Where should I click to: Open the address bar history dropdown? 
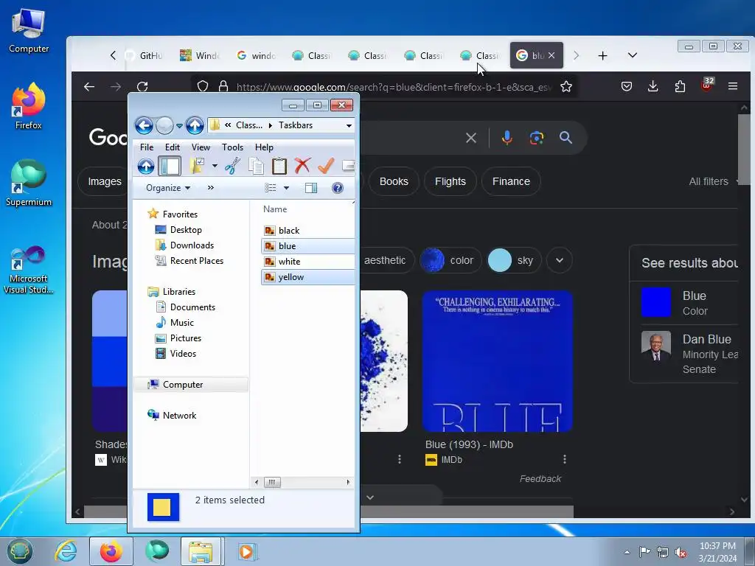(349, 125)
